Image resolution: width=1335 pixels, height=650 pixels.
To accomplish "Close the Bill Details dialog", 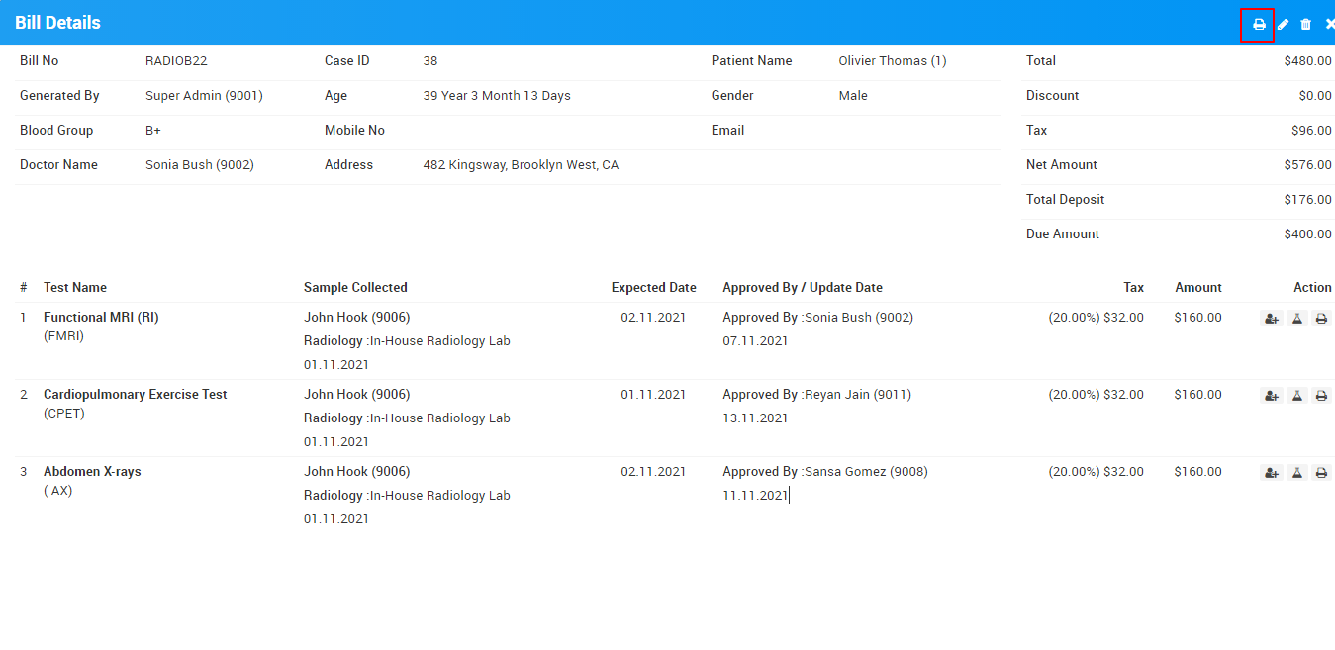I will click(x=1329, y=24).
